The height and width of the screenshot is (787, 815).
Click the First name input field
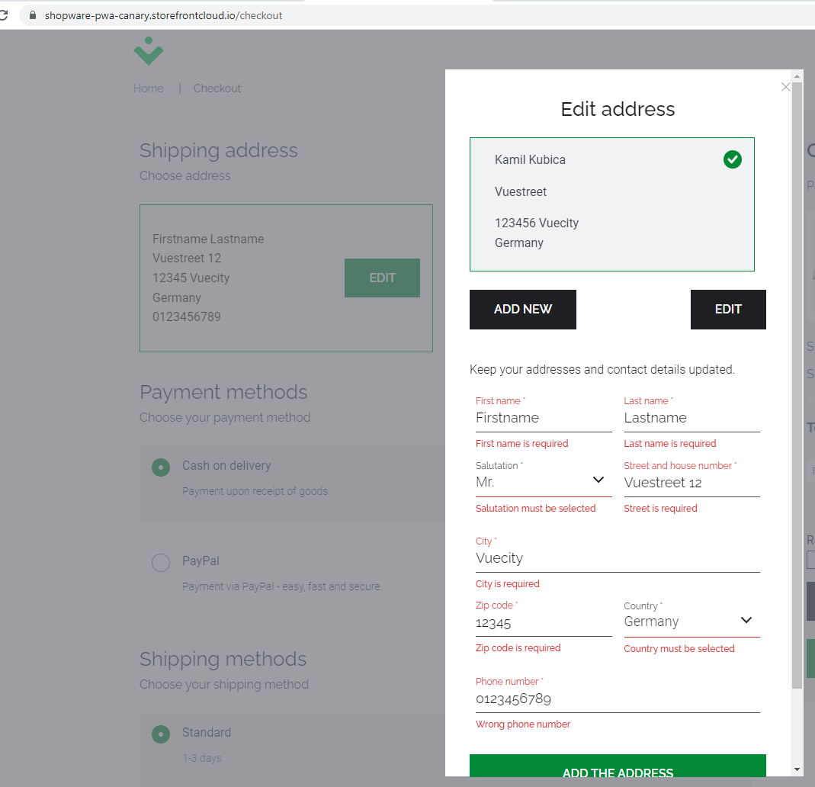pos(543,418)
